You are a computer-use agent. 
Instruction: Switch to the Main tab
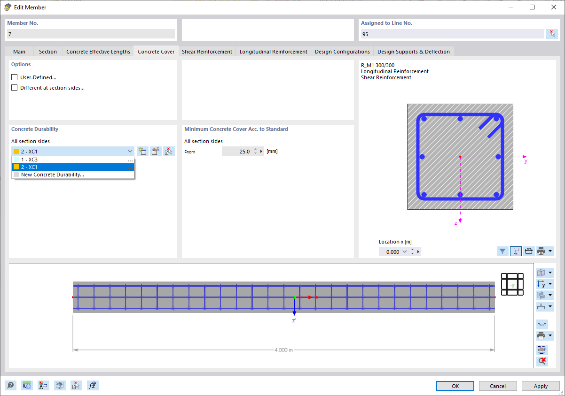coord(19,52)
